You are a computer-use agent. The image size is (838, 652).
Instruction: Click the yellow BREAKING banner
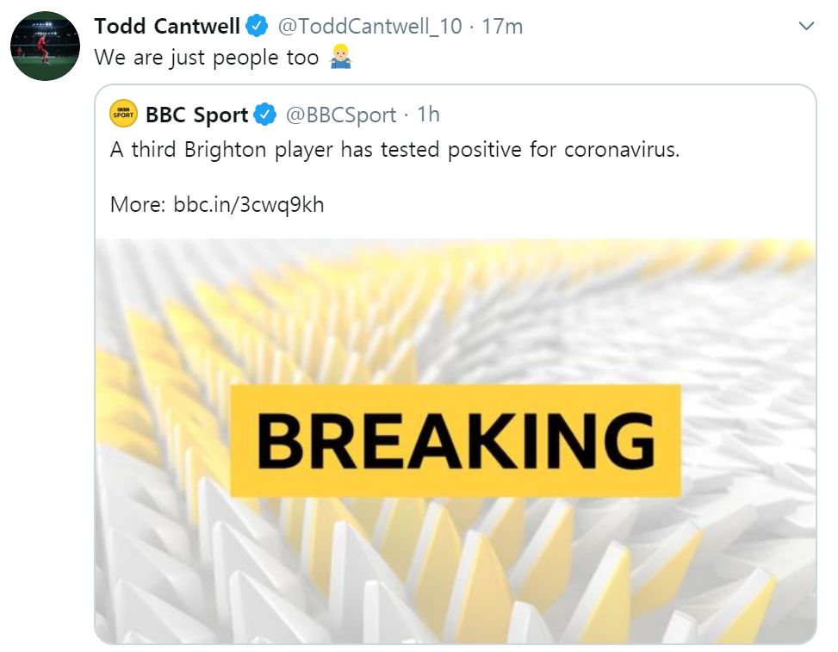456,441
